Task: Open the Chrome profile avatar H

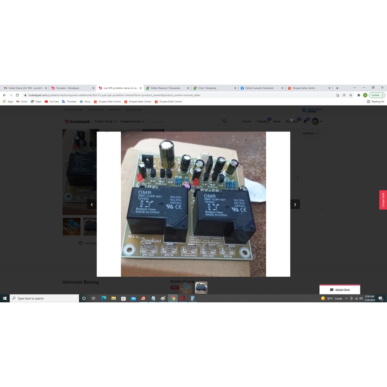Action: (x=365, y=95)
